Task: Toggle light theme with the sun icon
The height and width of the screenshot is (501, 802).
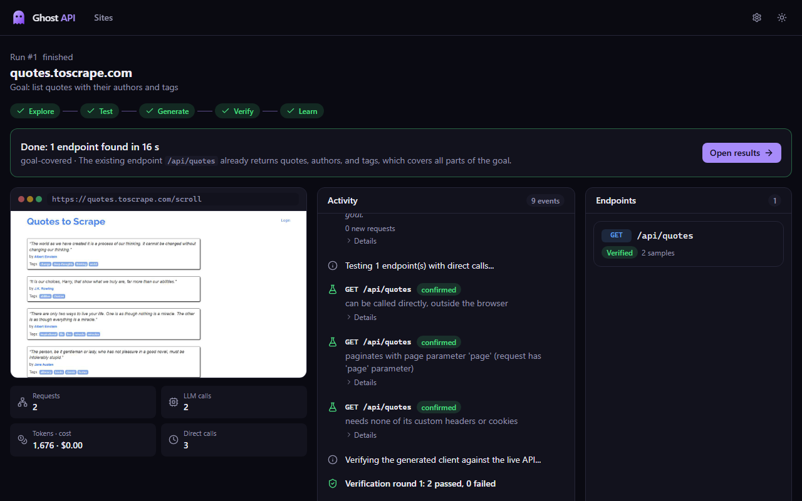Action: pos(782,18)
